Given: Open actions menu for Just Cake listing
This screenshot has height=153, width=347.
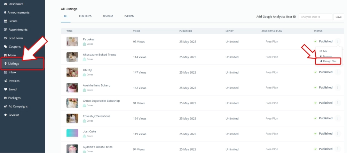Looking at the screenshot, I should [x=338, y=133].
